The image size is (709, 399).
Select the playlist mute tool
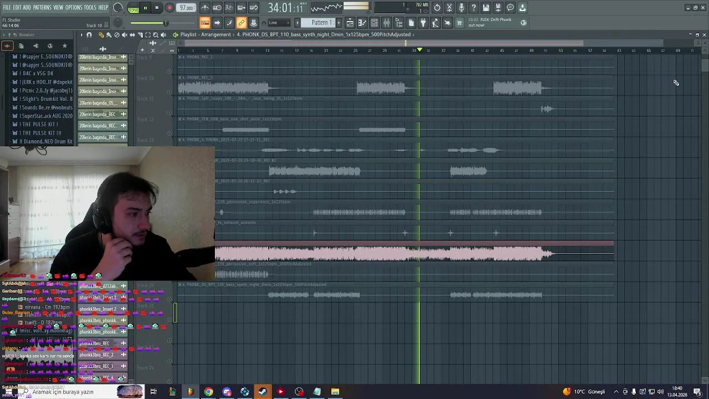click(124, 35)
